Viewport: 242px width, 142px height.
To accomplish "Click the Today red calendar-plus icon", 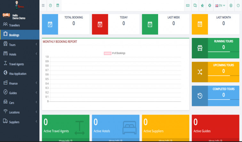I will pos(100,24).
